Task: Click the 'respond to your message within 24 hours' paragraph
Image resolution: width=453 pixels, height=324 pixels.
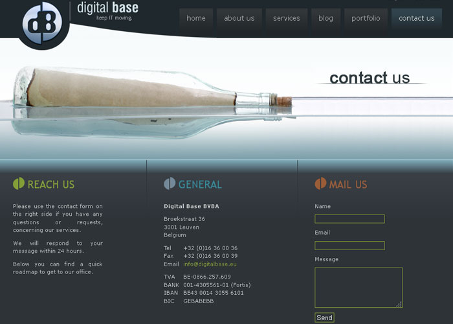Action: coord(58,247)
